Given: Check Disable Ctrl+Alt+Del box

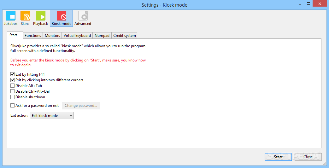Looking at the screenshot, I should point(13,91).
